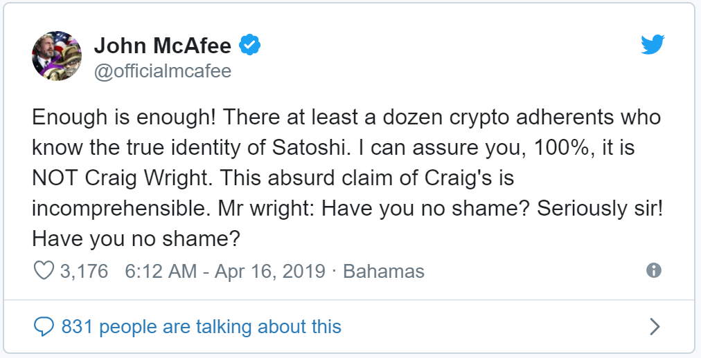Click "NOT Craig Wright" in the tweet text
This screenshot has width=701, height=358.
(121, 178)
